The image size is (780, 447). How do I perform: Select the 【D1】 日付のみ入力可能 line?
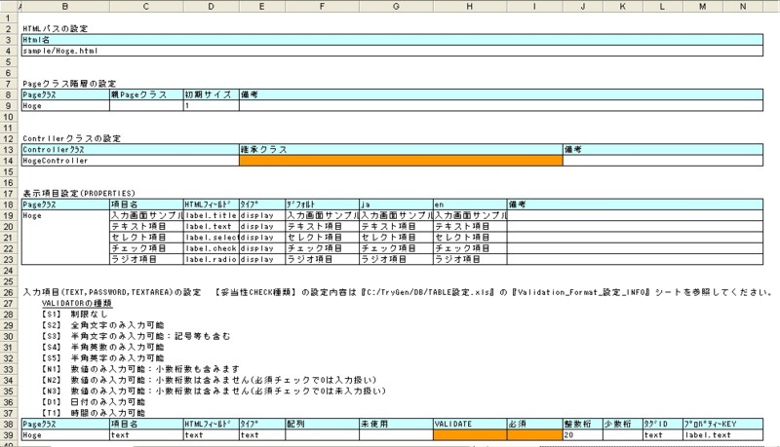[x=93, y=402]
